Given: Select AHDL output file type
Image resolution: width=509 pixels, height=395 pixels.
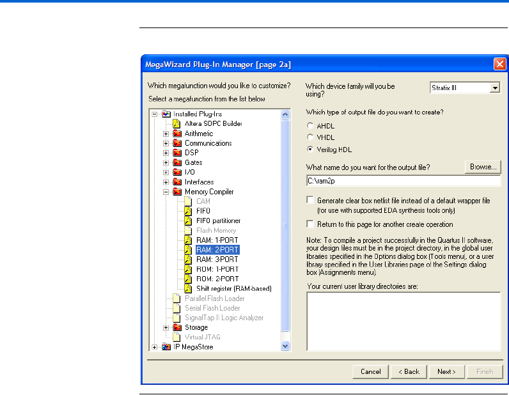Looking at the screenshot, I should [x=310, y=126].
